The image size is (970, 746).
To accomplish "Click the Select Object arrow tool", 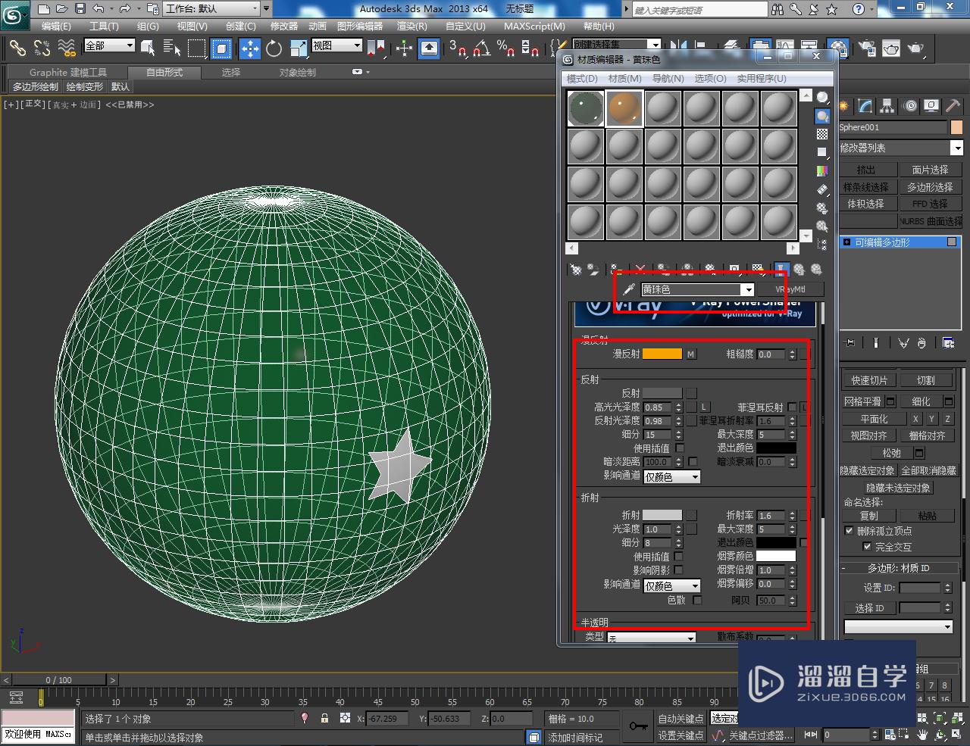I will pos(148,49).
